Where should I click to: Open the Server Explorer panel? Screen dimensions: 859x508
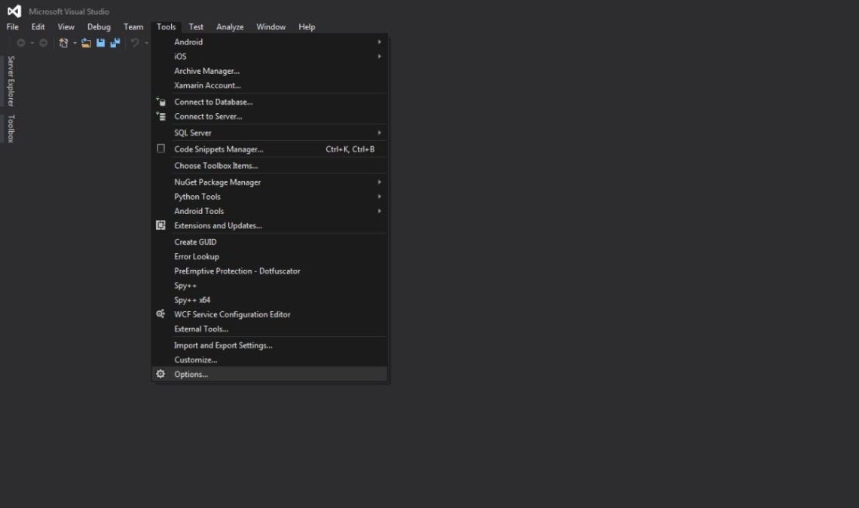pos(10,81)
